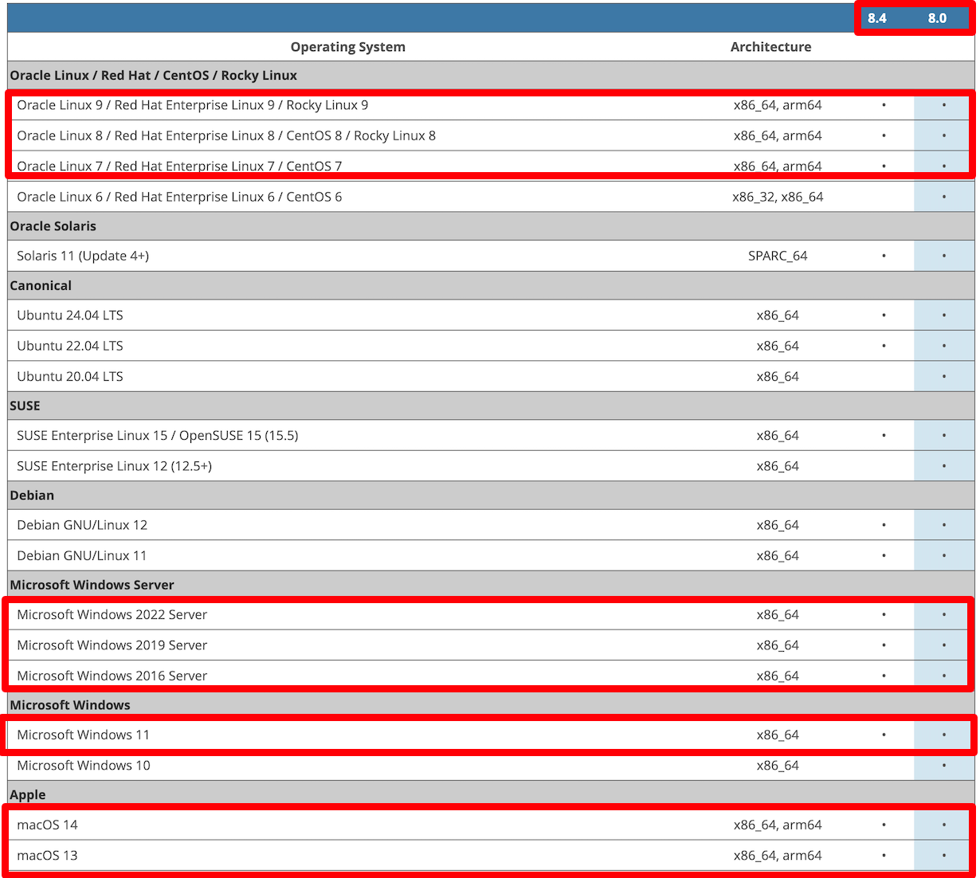The image size is (980, 878).
Task: Select SUSE Enterprise Linux 12 (12.5+) row
Action: click(491, 466)
